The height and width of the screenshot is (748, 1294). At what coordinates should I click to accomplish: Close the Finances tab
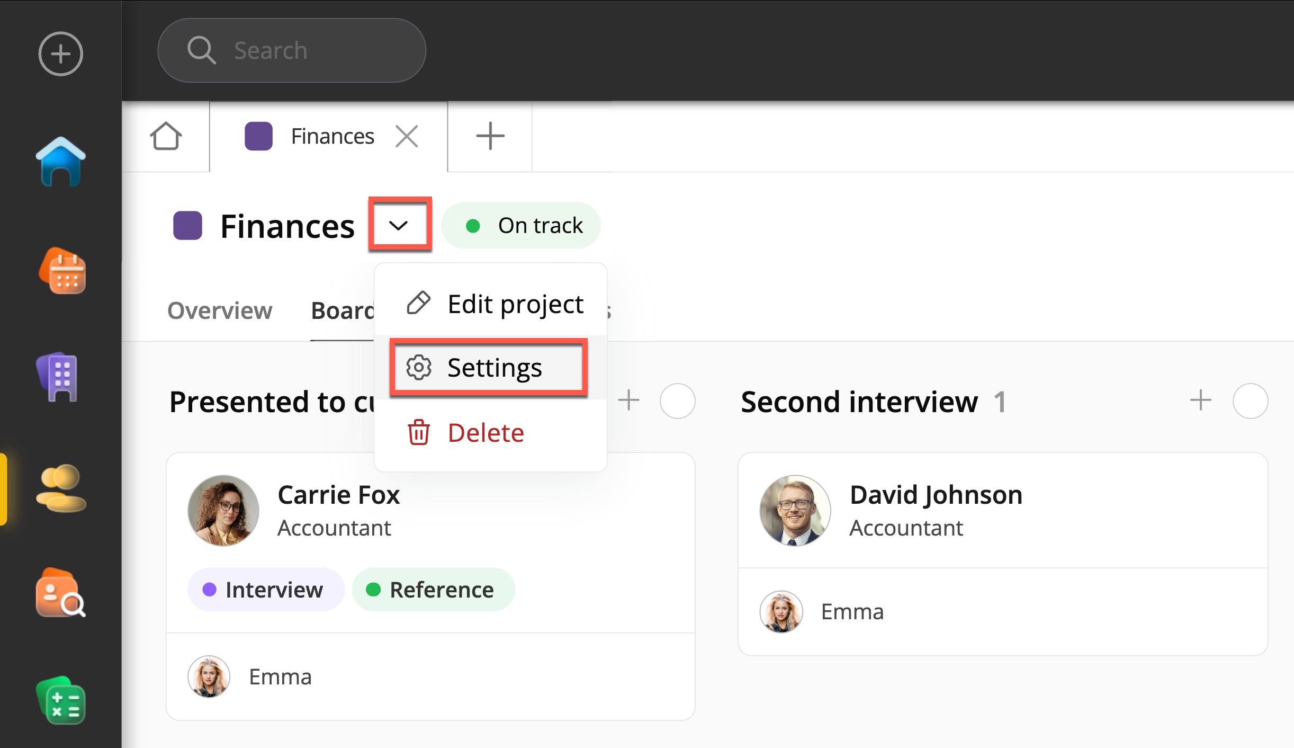tap(407, 137)
